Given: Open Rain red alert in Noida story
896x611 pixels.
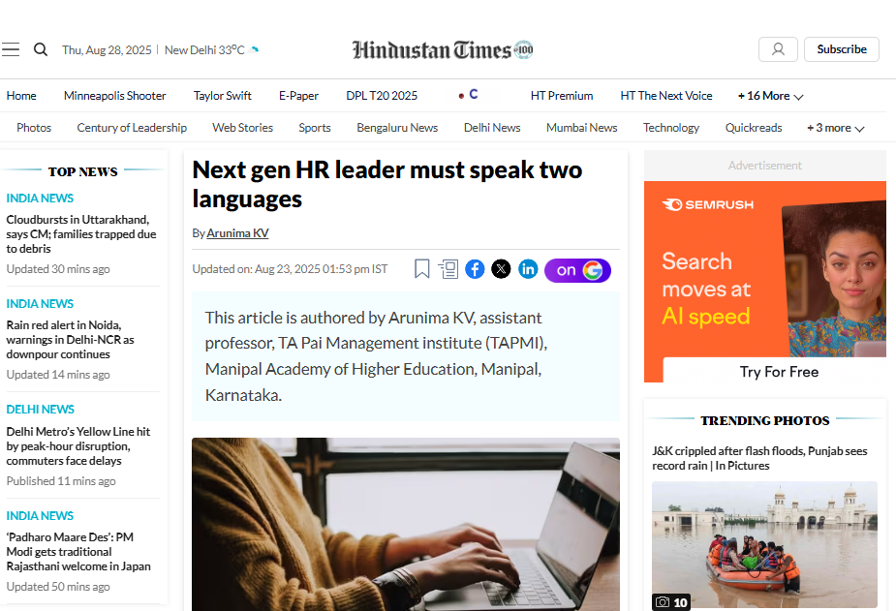Looking at the screenshot, I should click(x=71, y=340).
